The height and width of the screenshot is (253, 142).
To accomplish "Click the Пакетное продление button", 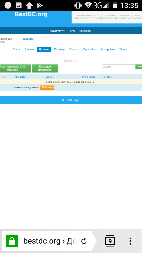I will [45, 68].
